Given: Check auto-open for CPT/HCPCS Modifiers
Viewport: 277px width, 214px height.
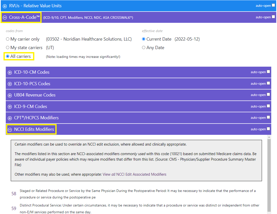Looking at the screenshot, I should [268, 117].
